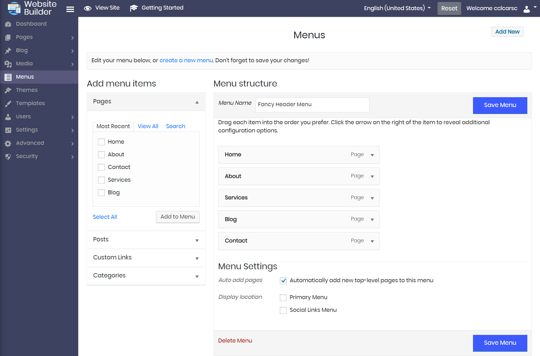Click the Delete Menu link

235,341
